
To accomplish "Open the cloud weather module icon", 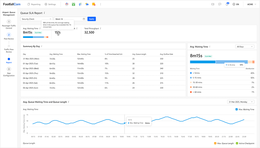I will (x=87, y=4).
